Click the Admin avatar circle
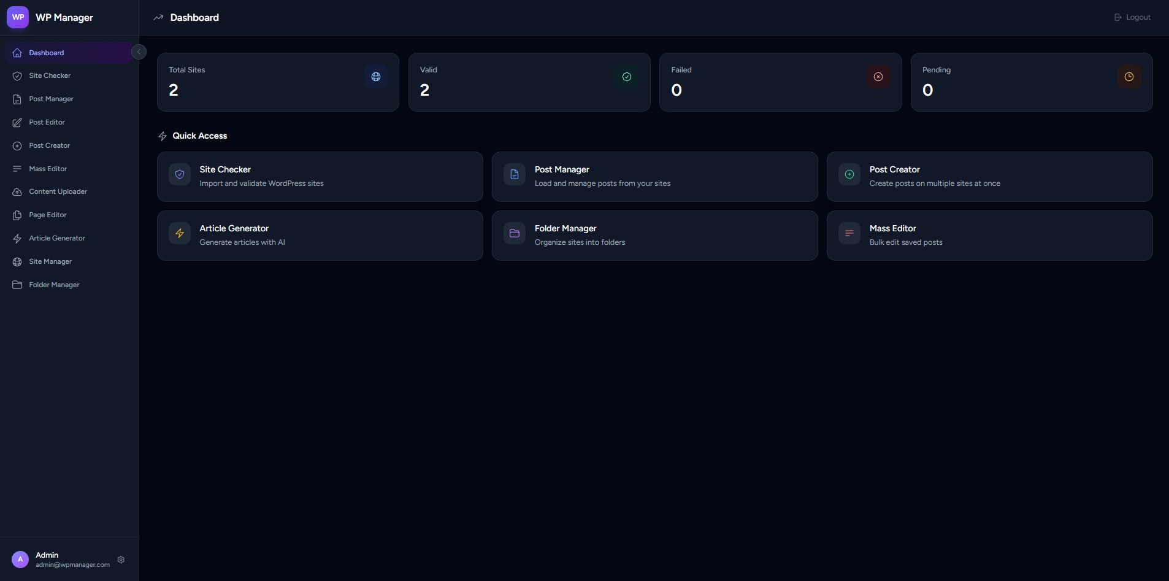Image resolution: width=1169 pixels, height=581 pixels. coord(20,560)
